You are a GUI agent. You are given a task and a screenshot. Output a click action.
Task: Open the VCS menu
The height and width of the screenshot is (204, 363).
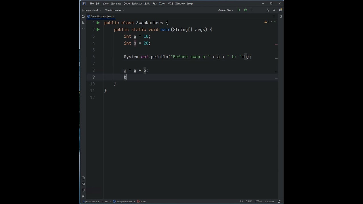(x=170, y=3)
